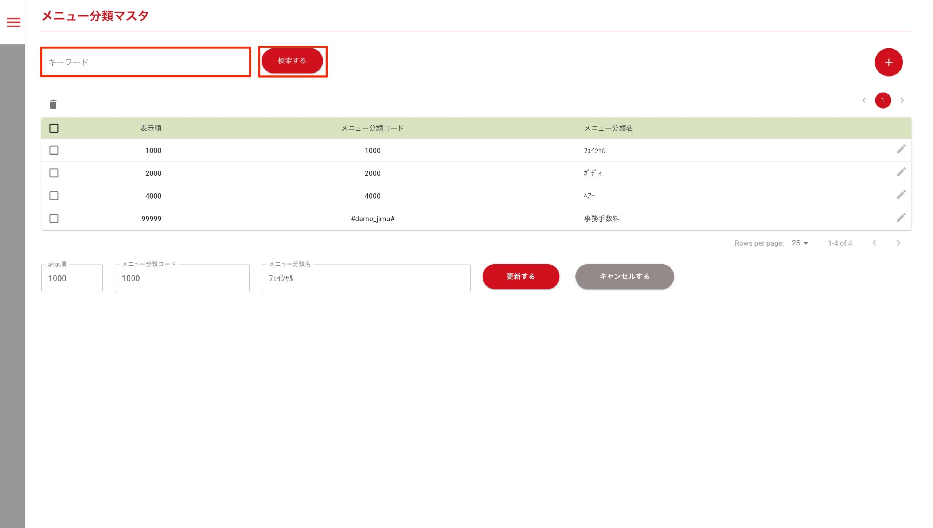Select checkbox for row 99999
Viewport: 933px width, 528px height.
coord(54,219)
